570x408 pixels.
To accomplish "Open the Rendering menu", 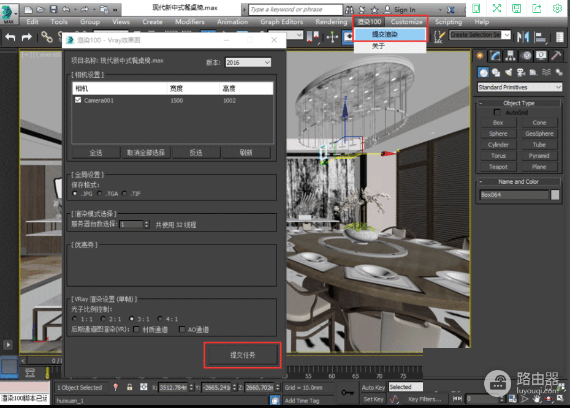I will click(331, 22).
